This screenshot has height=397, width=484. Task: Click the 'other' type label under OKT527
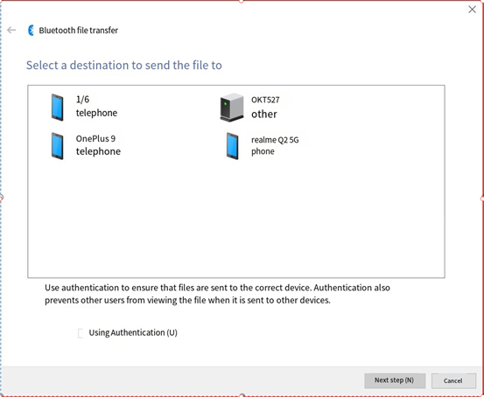point(264,115)
